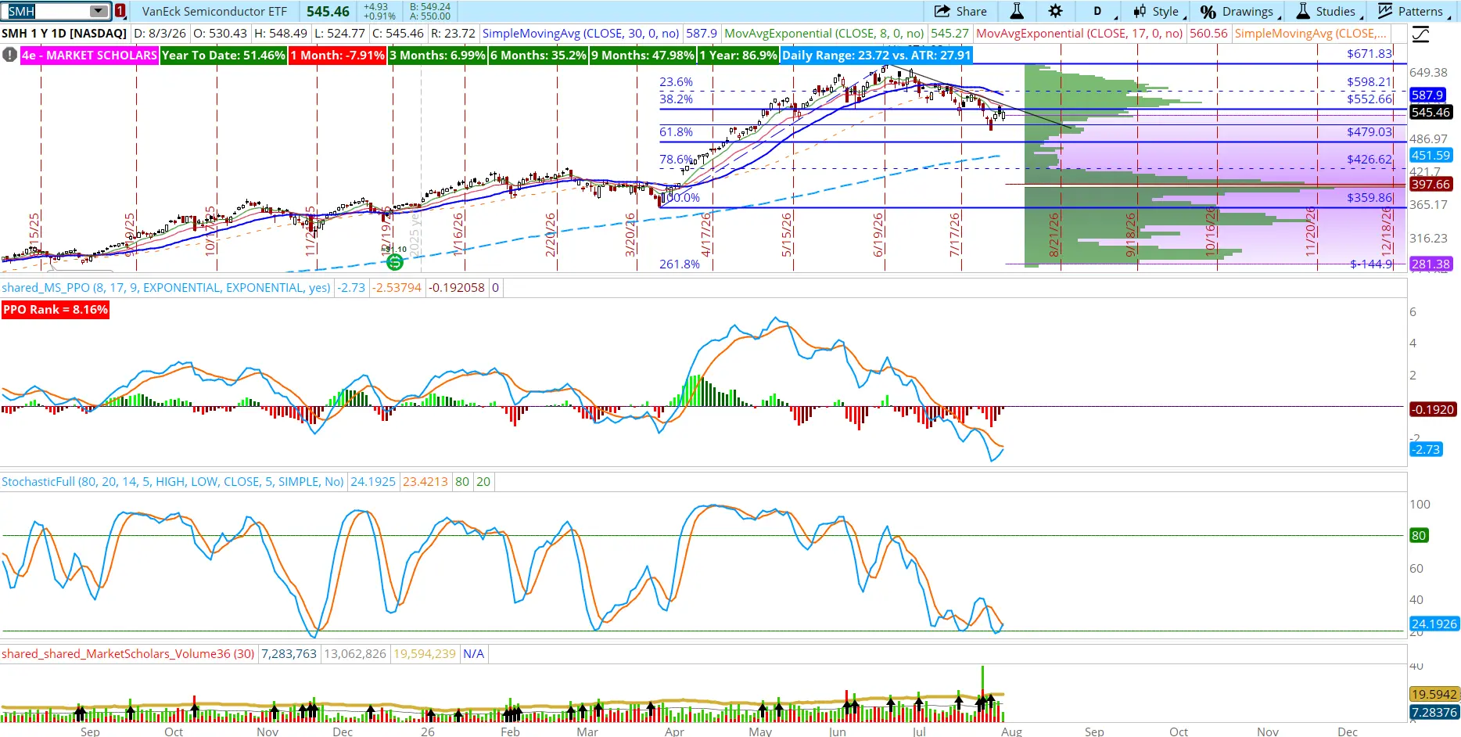Click the Year To Date: 51.46% label

click(224, 55)
